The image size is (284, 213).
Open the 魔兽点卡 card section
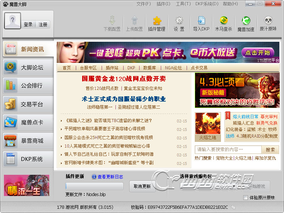pos(28,122)
